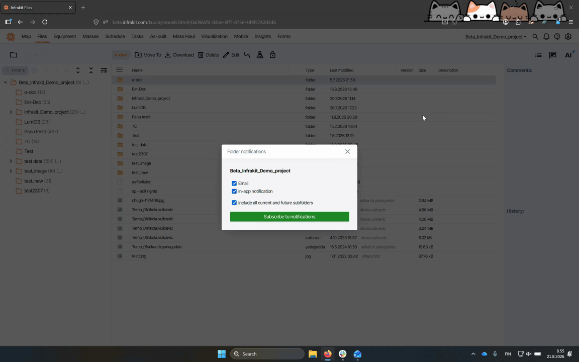
Task: Open the help question mark icon
Action: point(557,37)
